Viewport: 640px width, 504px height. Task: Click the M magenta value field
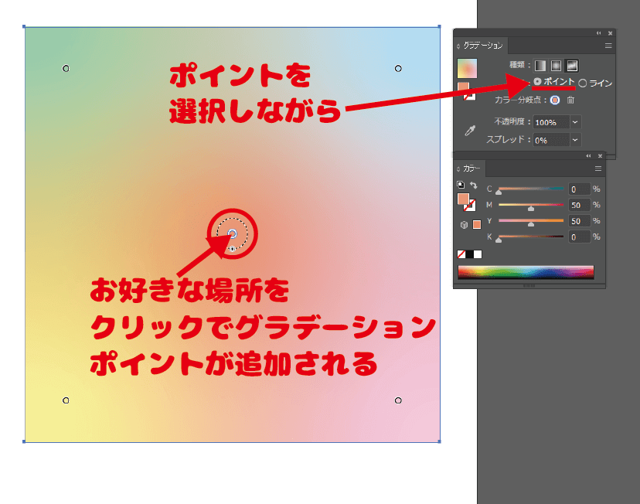click(579, 205)
